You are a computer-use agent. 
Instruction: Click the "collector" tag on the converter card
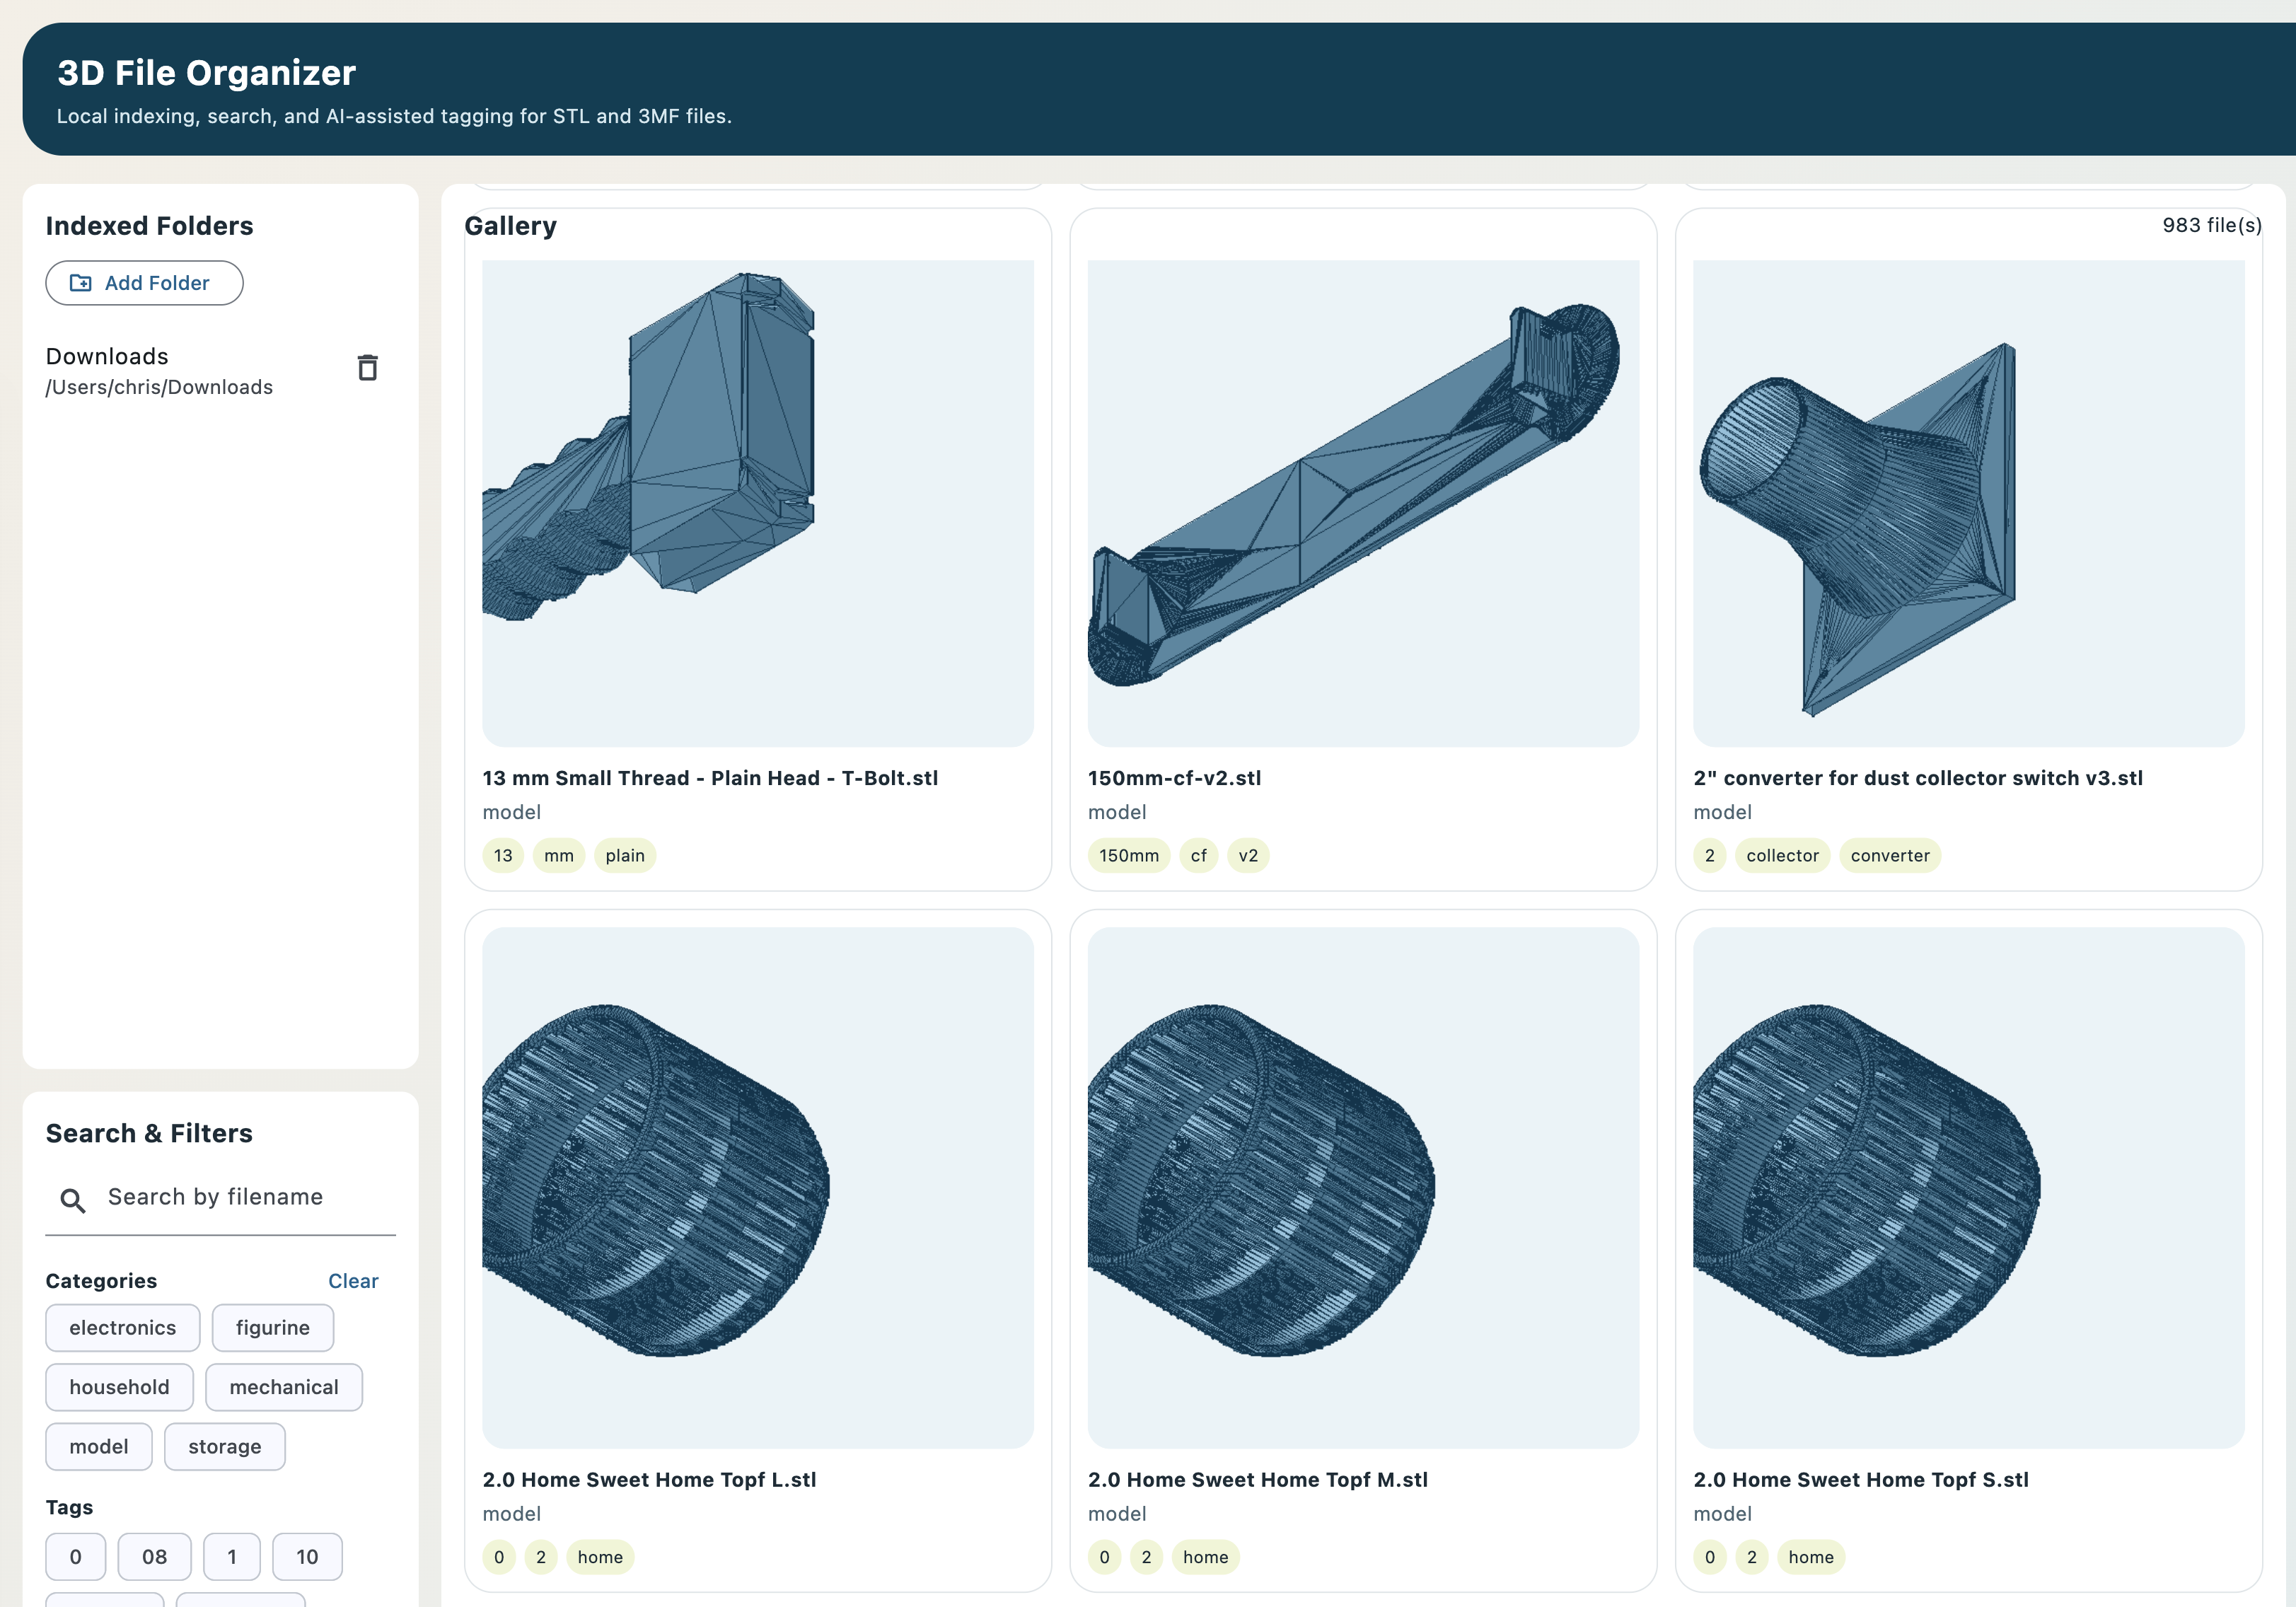click(x=1782, y=855)
